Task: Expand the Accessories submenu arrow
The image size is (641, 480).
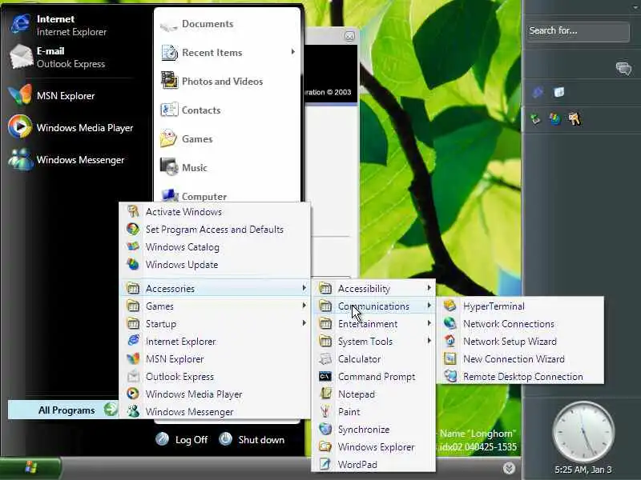Action: pyautogui.click(x=304, y=288)
